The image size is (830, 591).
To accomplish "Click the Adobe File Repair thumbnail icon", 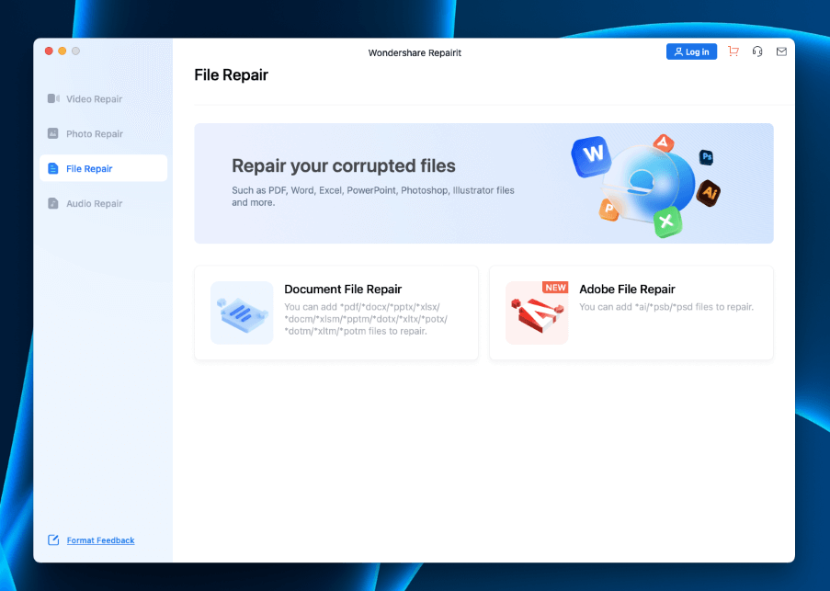I will [537, 313].
